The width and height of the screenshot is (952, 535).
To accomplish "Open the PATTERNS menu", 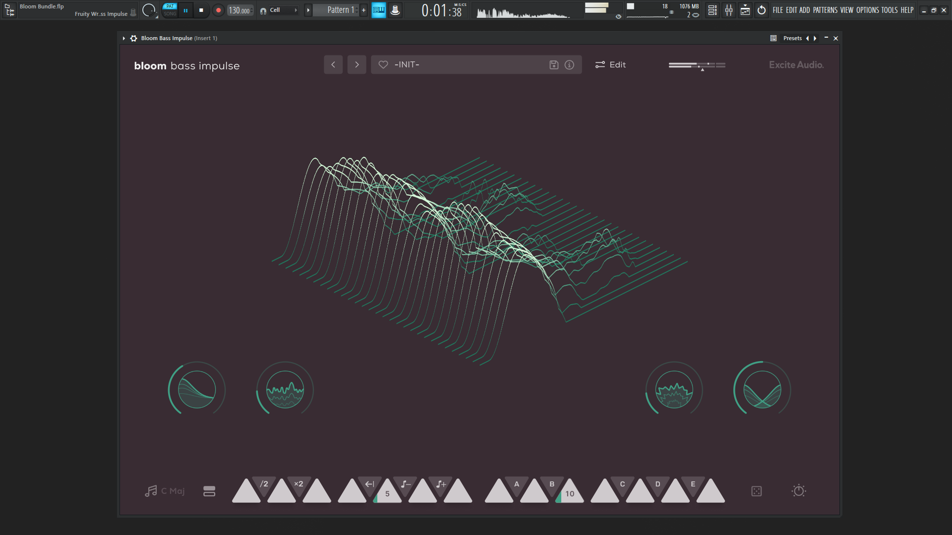I will pos(825,10).
